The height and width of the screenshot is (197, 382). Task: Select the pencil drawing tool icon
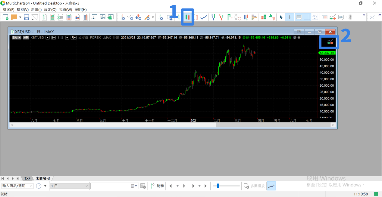[x=147, y=17]
